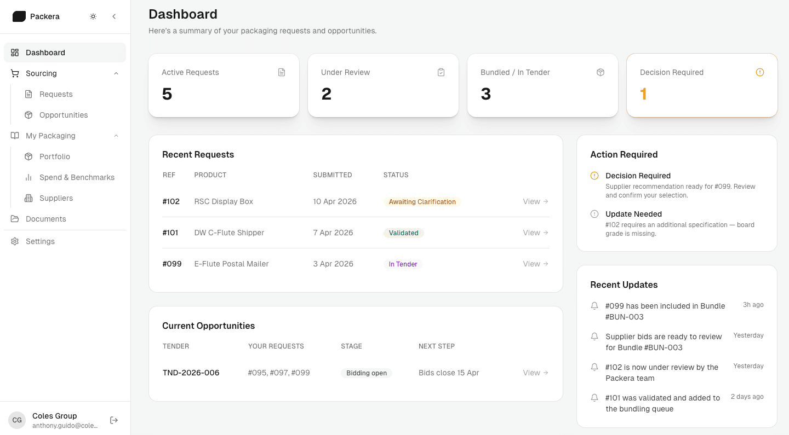789x435 pixels.
Task: Click the Awaiting Clarification status badge
Action: point(422,202)
